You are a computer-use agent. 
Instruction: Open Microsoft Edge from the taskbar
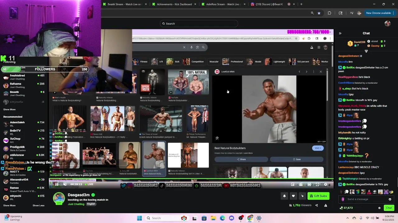[222, 218]
